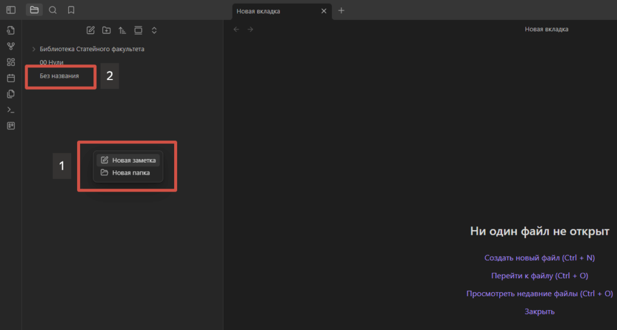Open graph view icon in ribbon
617x330 pixels.
pyautogui.click(x=11, y=46)
